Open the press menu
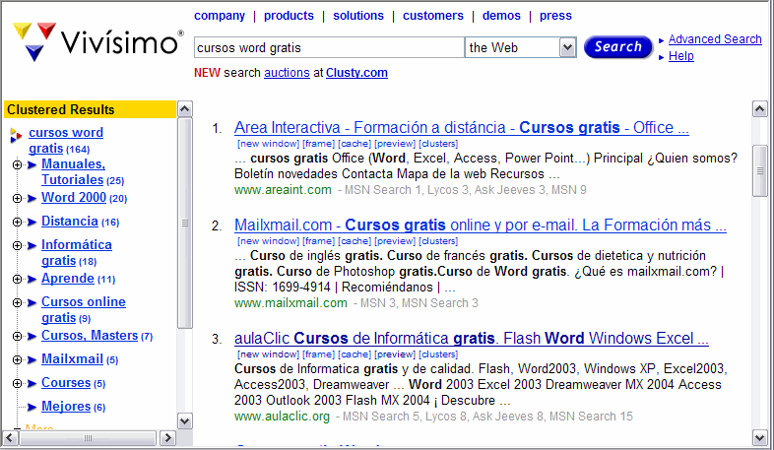Screen dimensions: 774x450 point(555,16)
